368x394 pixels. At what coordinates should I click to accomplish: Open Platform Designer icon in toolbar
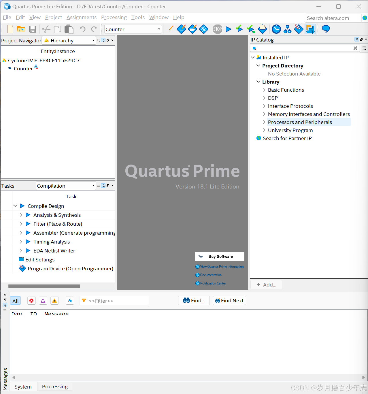(x=310, y=29)
